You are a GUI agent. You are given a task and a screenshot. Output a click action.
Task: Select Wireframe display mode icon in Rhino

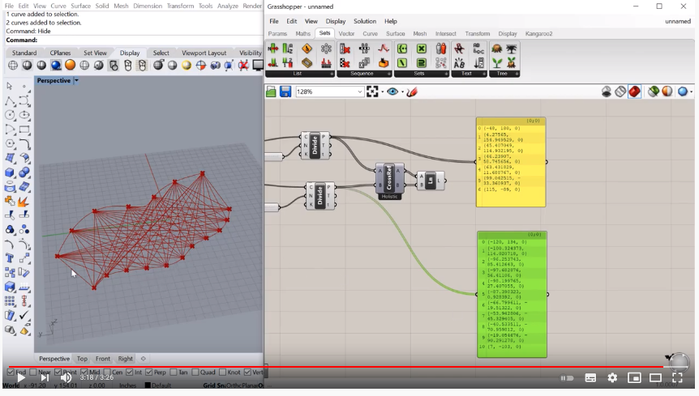point(12,66)
